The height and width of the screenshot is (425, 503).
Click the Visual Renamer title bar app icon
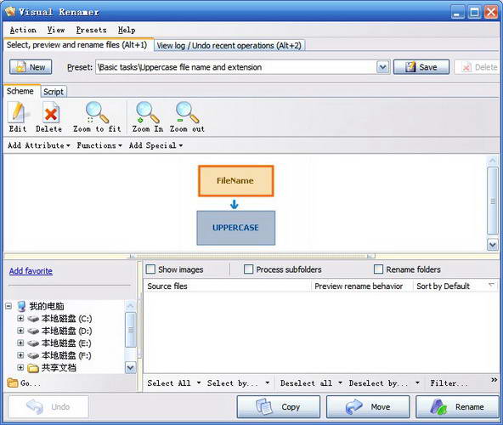10,12
